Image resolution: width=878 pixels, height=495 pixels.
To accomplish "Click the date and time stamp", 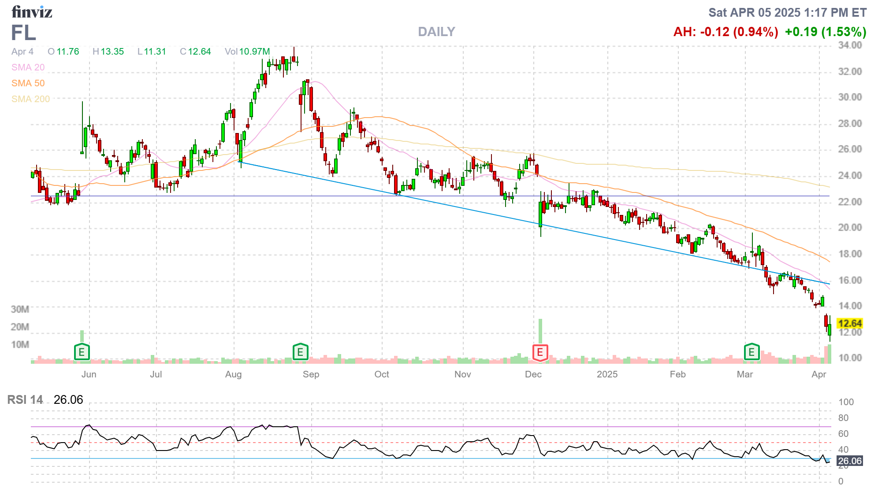I will [x=787, y=12].
